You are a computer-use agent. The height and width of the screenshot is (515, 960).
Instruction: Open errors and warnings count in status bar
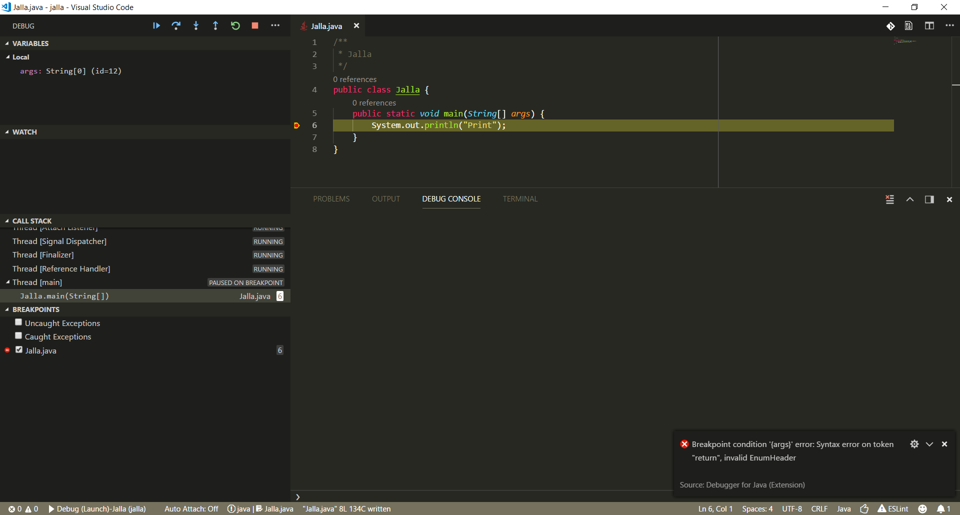23,508
